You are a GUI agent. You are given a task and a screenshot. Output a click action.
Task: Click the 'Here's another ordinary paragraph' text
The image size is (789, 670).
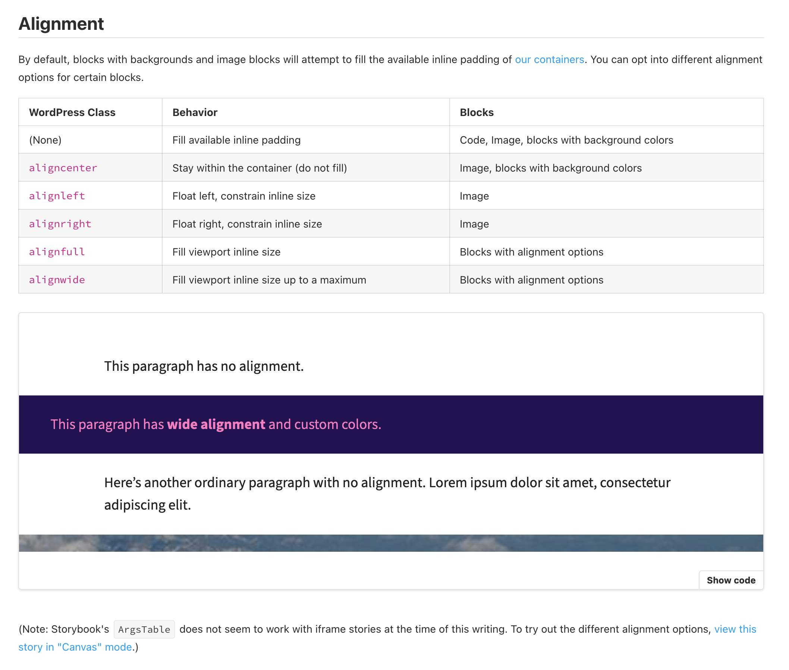pyautogui.click(x=387, y=483)
